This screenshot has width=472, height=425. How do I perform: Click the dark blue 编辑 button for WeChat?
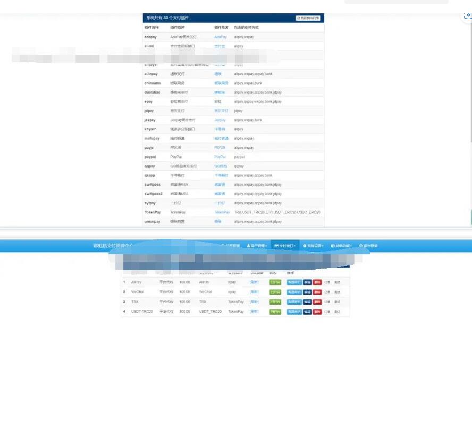point(307,292)
